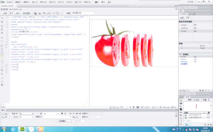Click the open documents icon in coding toolbar
The image size is (213, 132).
tap(2, 18)
